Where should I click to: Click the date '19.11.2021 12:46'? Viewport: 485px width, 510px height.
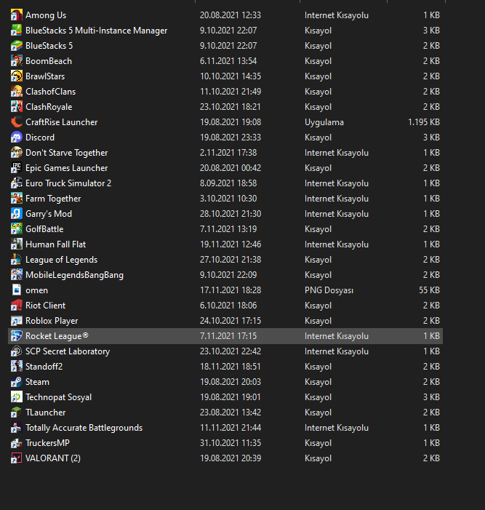coord(231,244)
